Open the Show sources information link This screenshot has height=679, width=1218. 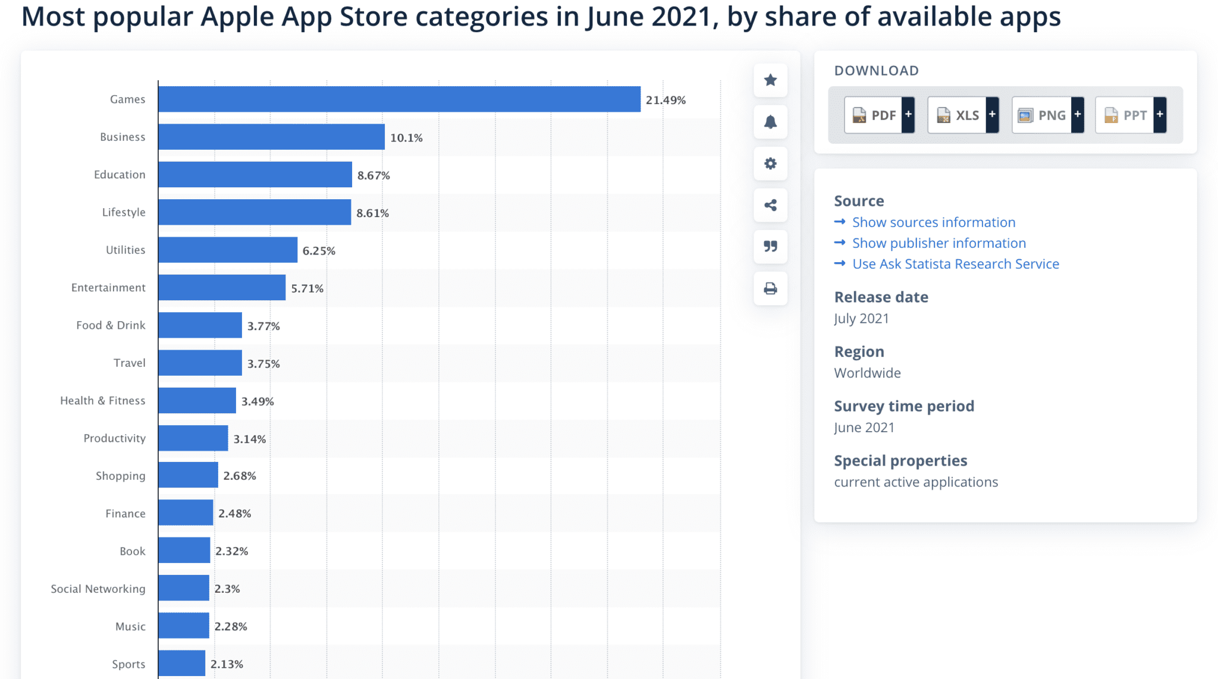pos(933,222)
